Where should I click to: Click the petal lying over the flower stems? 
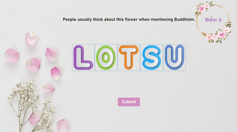[x=35, y=118]
